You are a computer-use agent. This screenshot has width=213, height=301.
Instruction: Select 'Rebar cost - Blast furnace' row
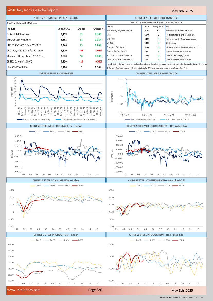[156, 47]
